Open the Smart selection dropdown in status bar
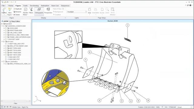 (191, 107)
